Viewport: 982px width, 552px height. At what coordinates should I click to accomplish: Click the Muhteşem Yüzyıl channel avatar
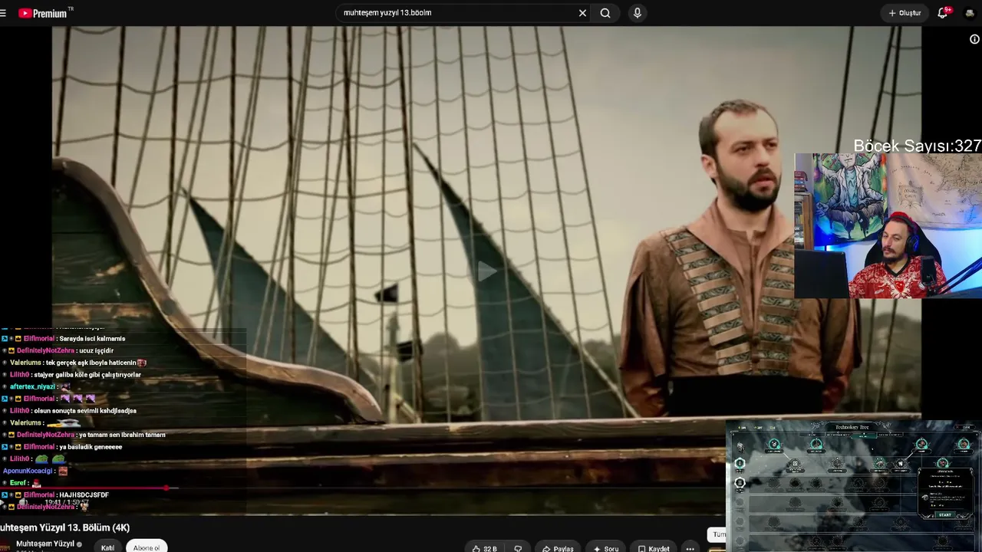[4, 546]
